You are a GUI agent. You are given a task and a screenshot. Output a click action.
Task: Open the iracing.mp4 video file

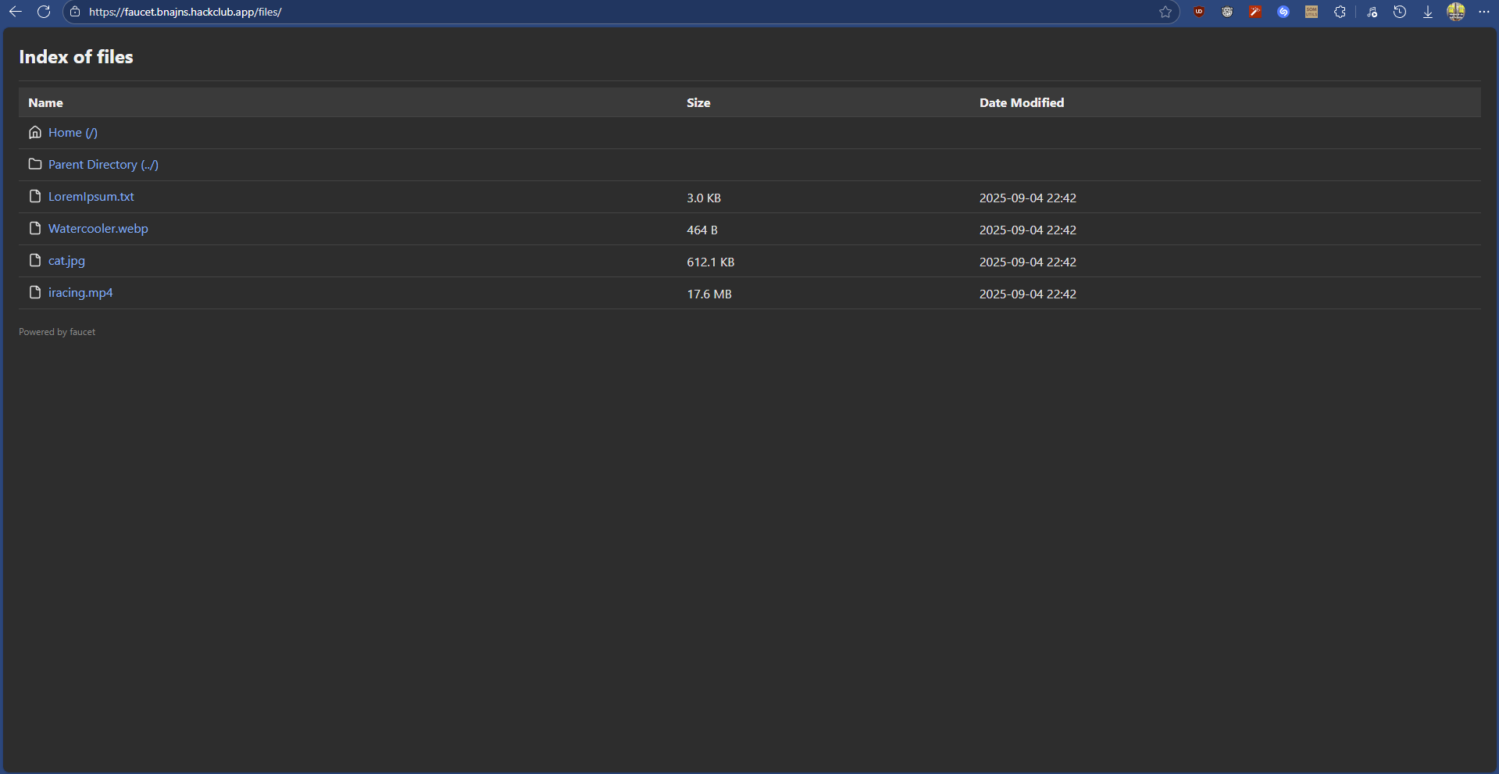80,293
